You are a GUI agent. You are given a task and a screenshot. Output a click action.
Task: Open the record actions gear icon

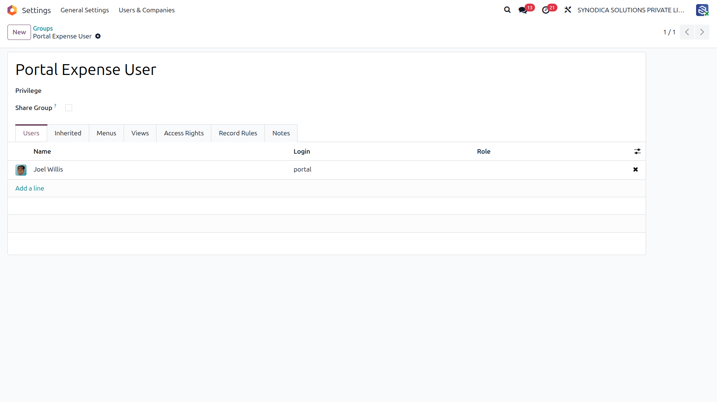tap(98, 36)
